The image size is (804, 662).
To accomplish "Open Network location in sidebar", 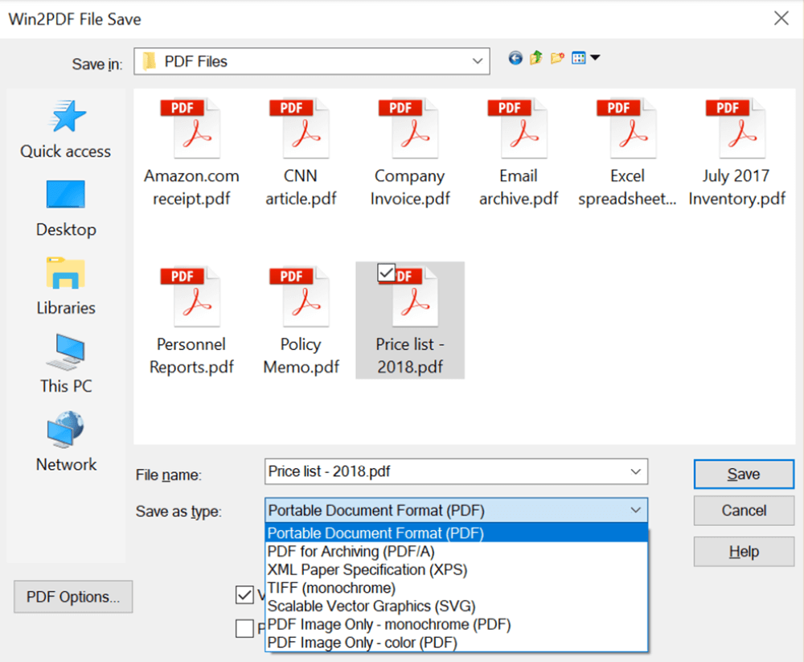I will [x=65, y=442].
